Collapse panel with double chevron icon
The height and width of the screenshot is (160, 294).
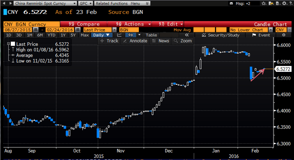187,35
